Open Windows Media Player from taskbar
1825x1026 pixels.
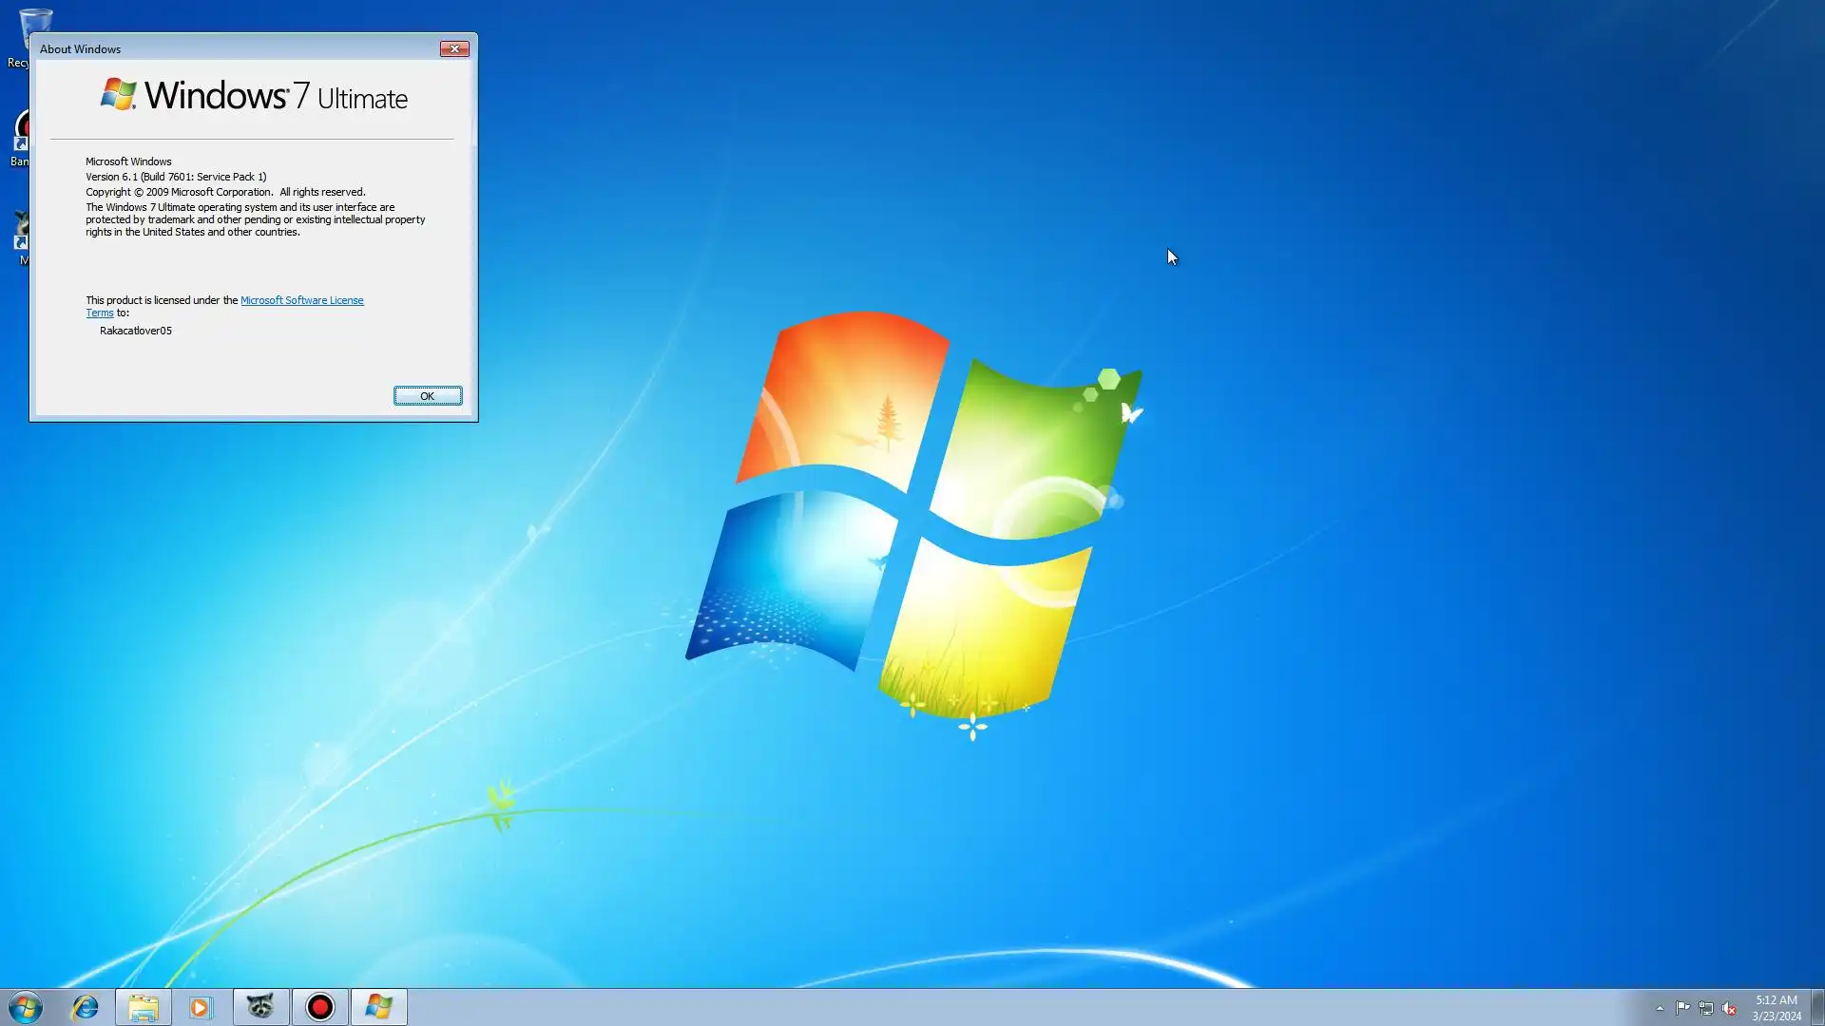pos(201,1007)
